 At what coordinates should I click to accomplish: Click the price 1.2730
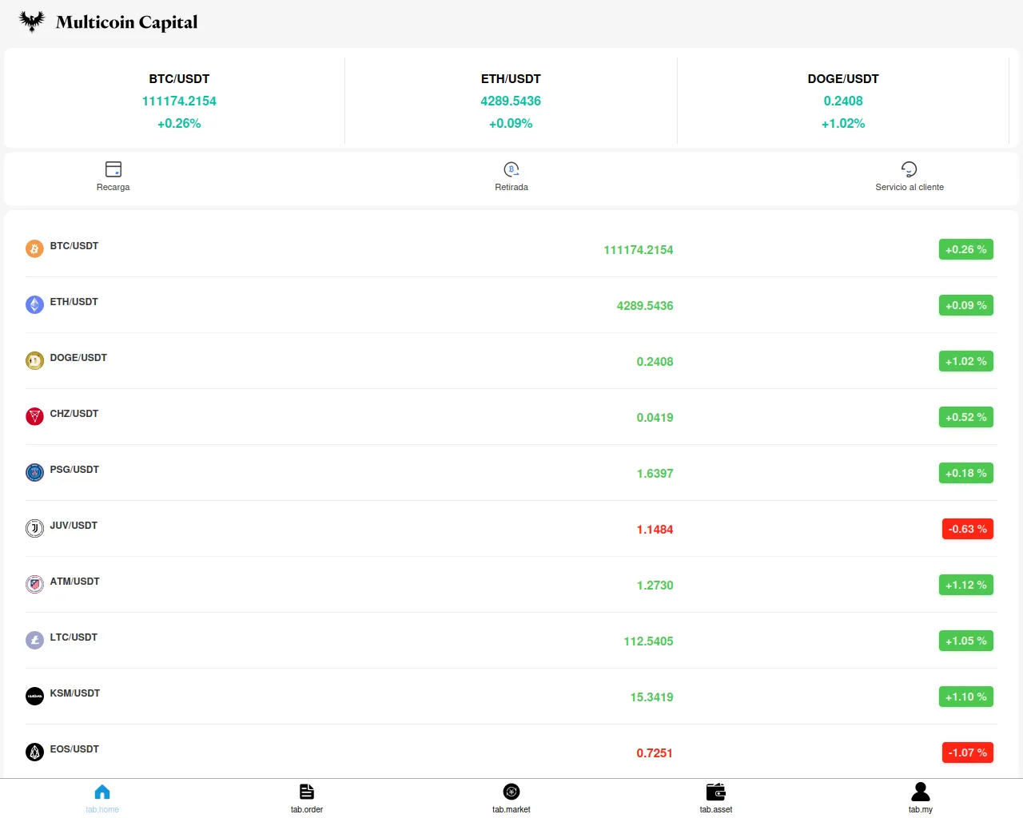click(655, 586)
